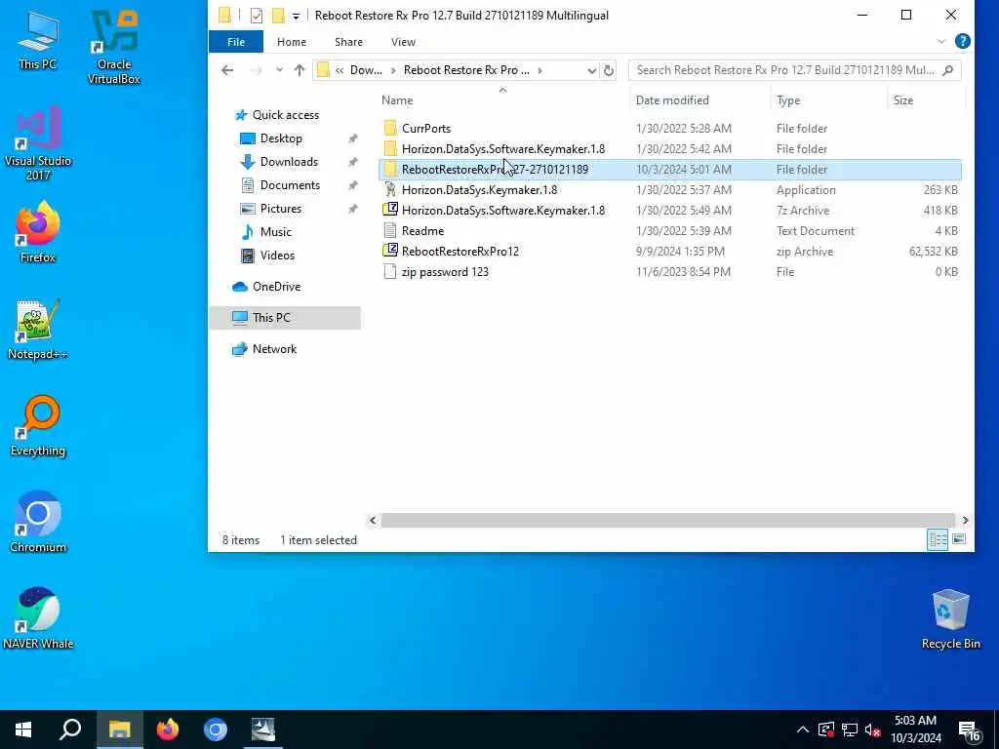Show hidden tray icons chevron
Image resolution: width=999 pixels, height=749 pixels.
point(803,729)
